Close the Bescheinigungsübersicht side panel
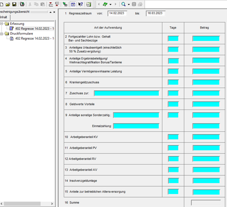The width and height of the screenshot is (227, 207). tap(54, 12)
